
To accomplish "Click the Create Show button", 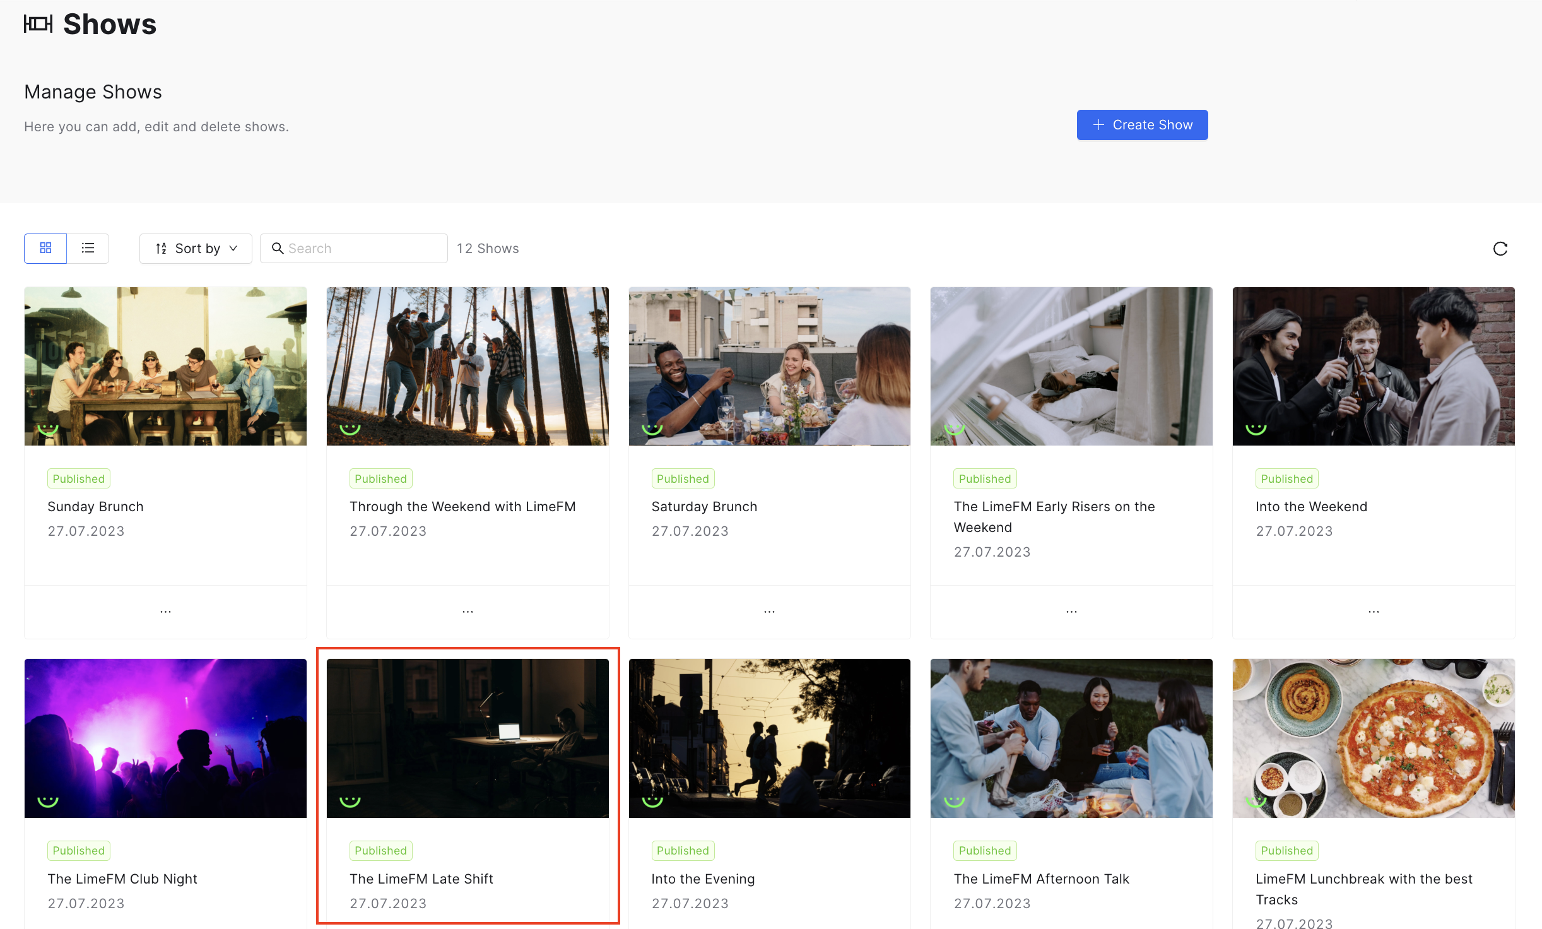I will point(1142,125).
